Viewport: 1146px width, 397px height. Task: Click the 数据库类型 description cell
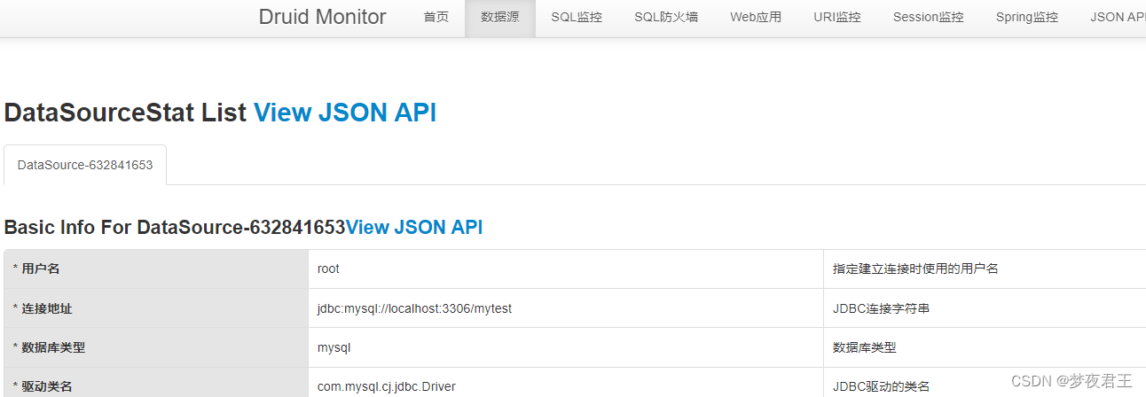(x=985, y=347)
